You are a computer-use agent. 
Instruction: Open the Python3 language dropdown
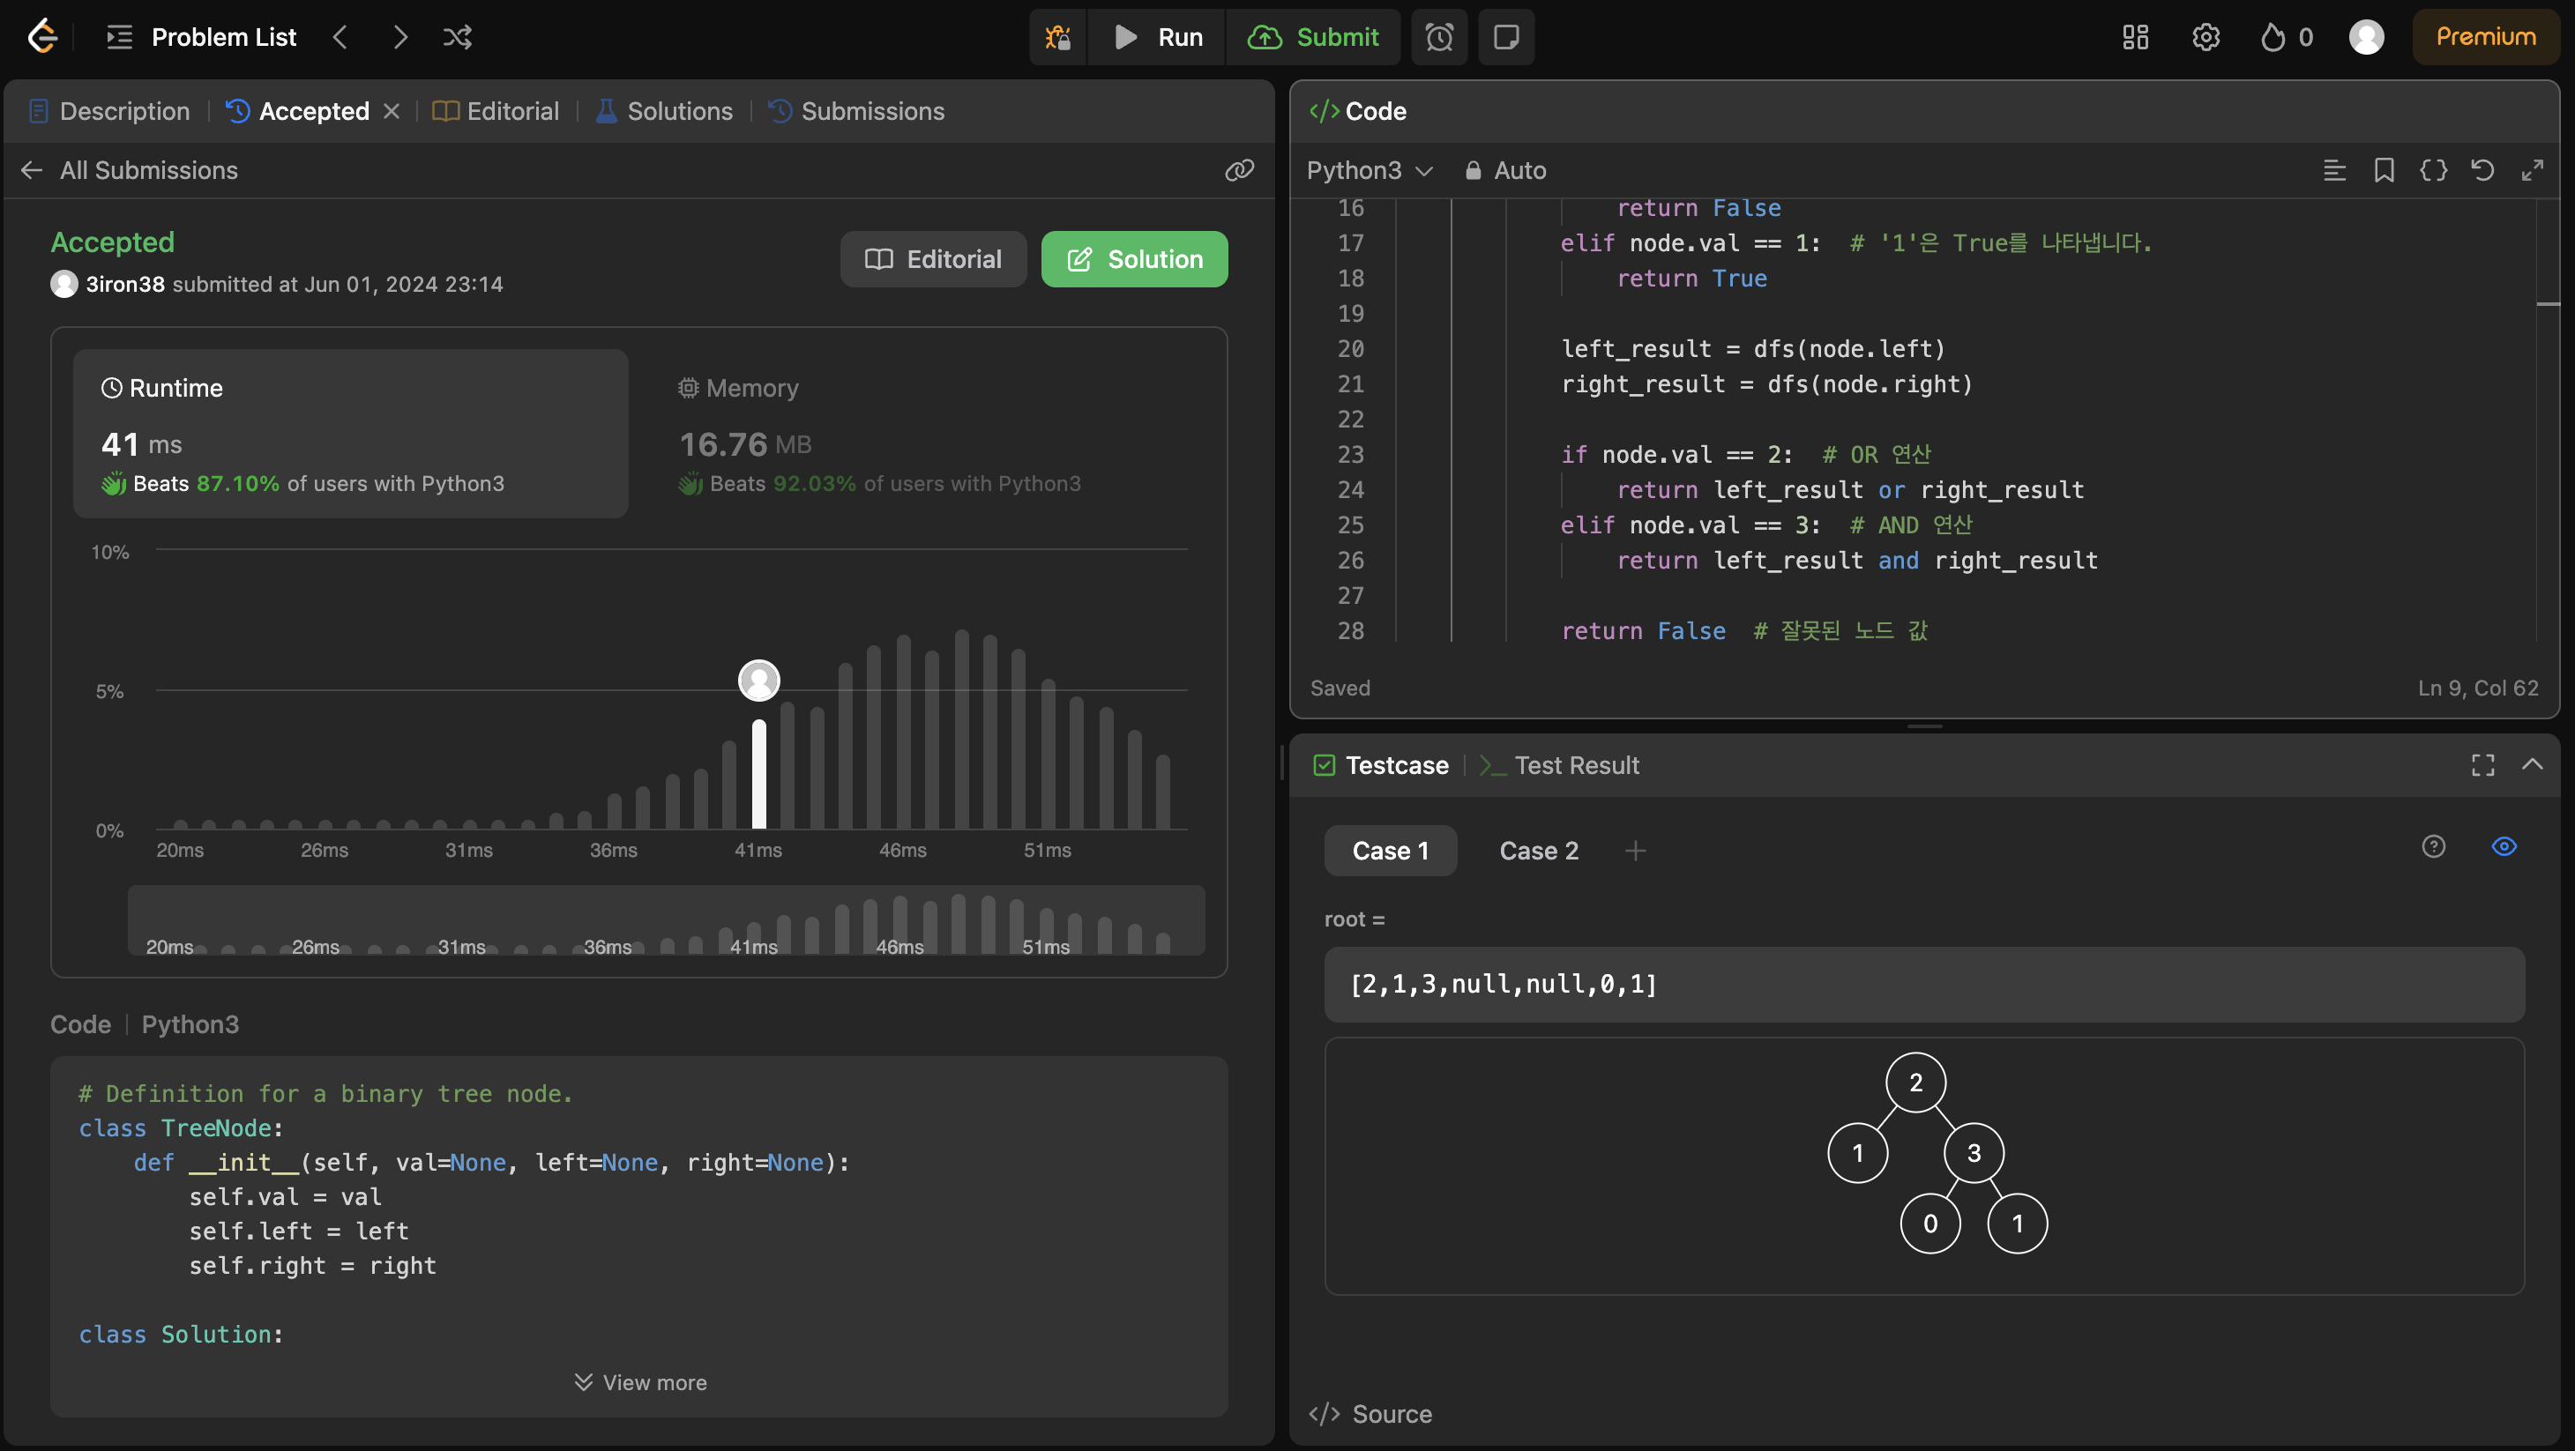point(1369,170)
